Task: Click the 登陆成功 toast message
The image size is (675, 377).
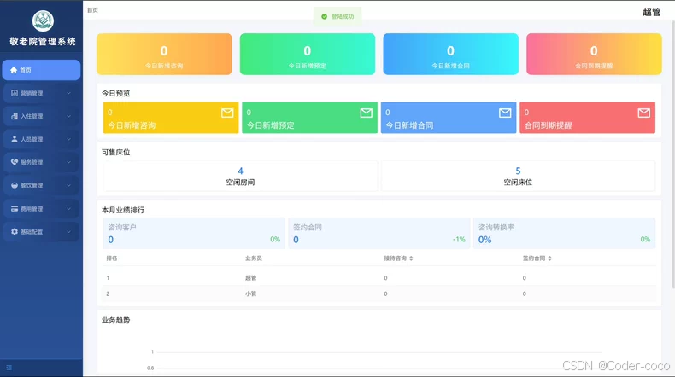Action: (x=337, y=16)
